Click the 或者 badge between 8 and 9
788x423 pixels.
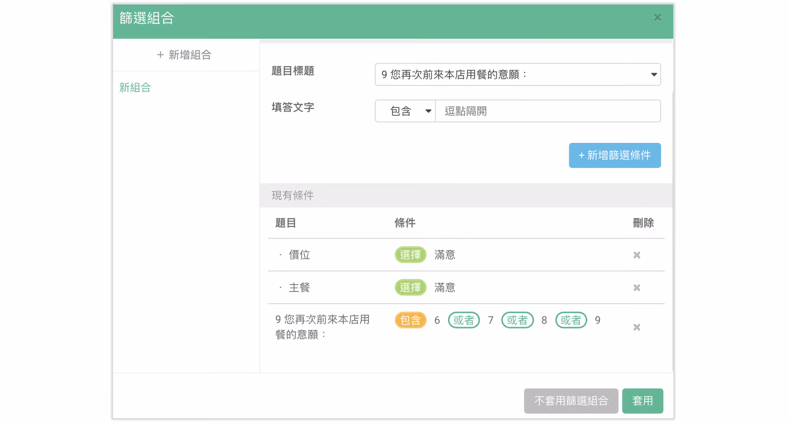click(571, 320)
